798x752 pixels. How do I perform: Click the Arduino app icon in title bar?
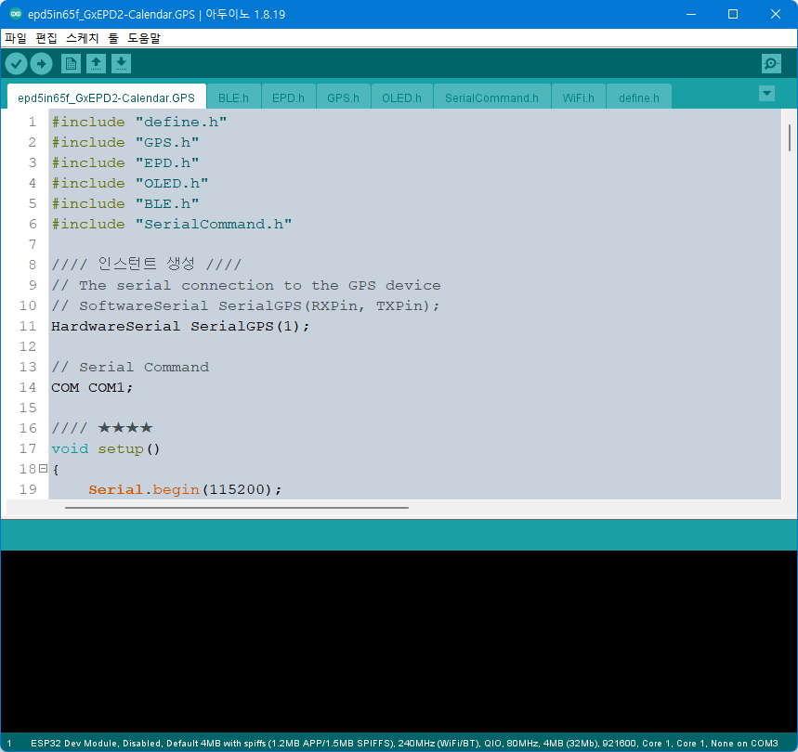16,14
